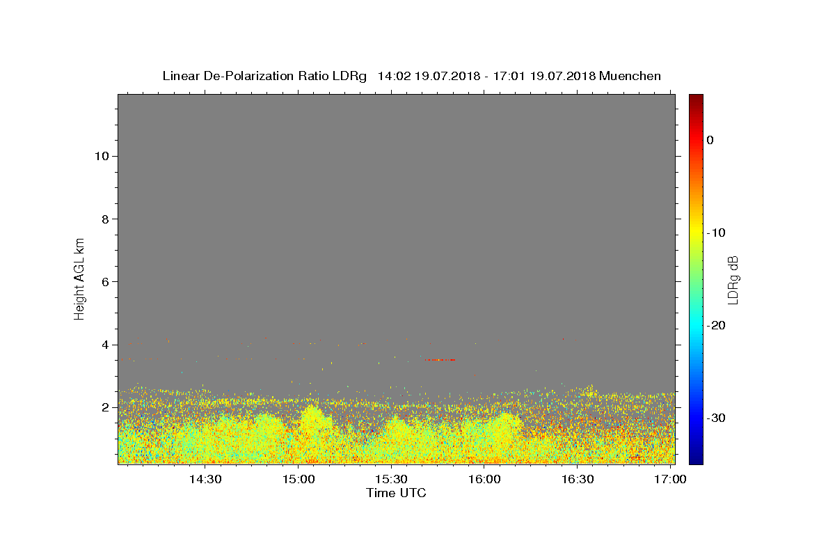Viewport: 835px width, 557px height.
Task: Click the plot title 'Linear De-Polarization Ratio LDRg'
Action: 264,76
